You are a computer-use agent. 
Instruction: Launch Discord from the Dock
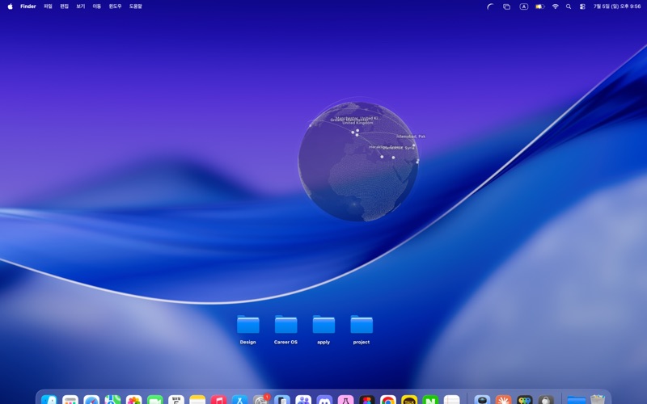point(324,400)
